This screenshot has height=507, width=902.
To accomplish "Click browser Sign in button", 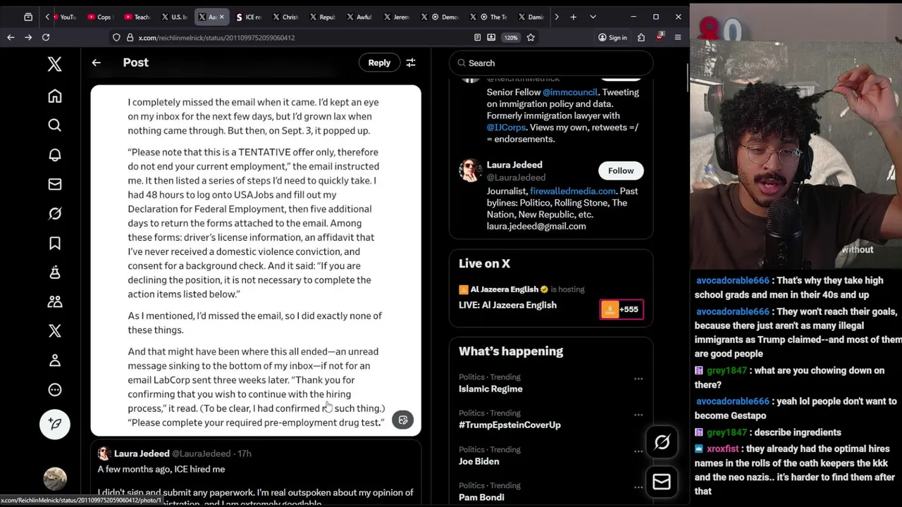I will 612,37.
